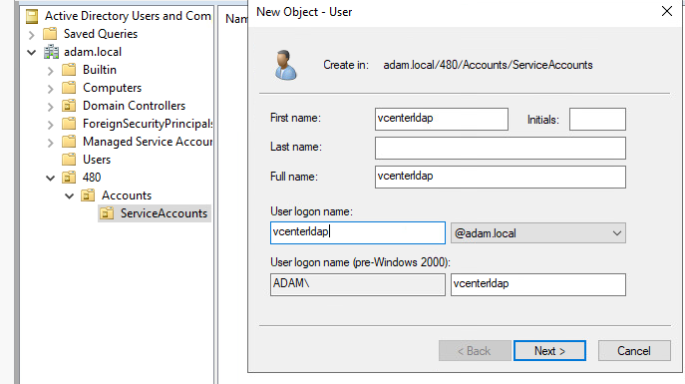Click the First name input field

442,119
